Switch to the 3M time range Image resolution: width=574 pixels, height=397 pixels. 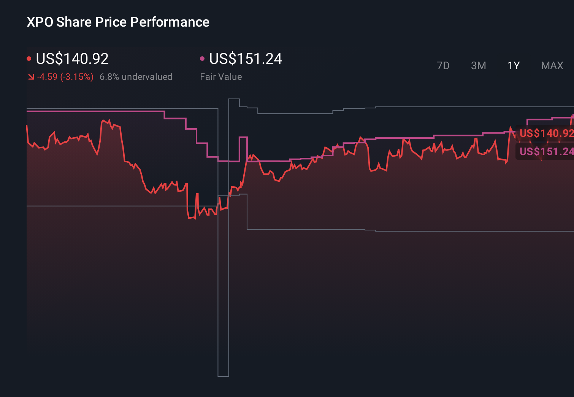[x=478, y=65]
